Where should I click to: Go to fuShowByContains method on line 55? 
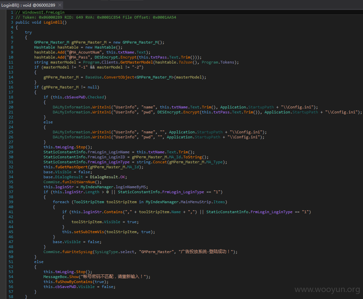click(73, 282)
